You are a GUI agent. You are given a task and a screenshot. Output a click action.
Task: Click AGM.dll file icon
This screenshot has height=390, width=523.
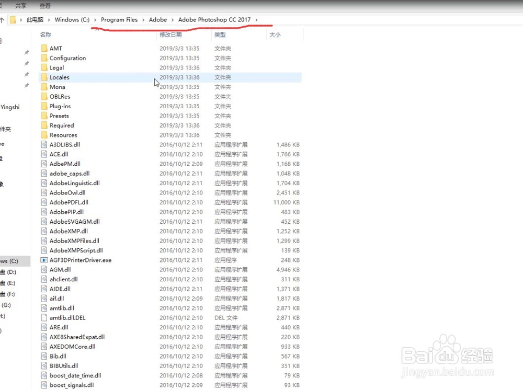click(44, 270)
